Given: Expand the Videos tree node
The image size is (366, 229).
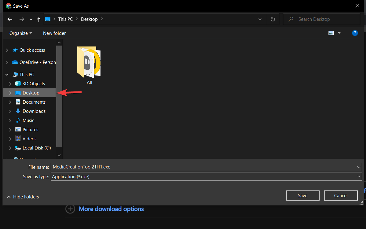Looking at the screenshot, I should click(10, 139).
